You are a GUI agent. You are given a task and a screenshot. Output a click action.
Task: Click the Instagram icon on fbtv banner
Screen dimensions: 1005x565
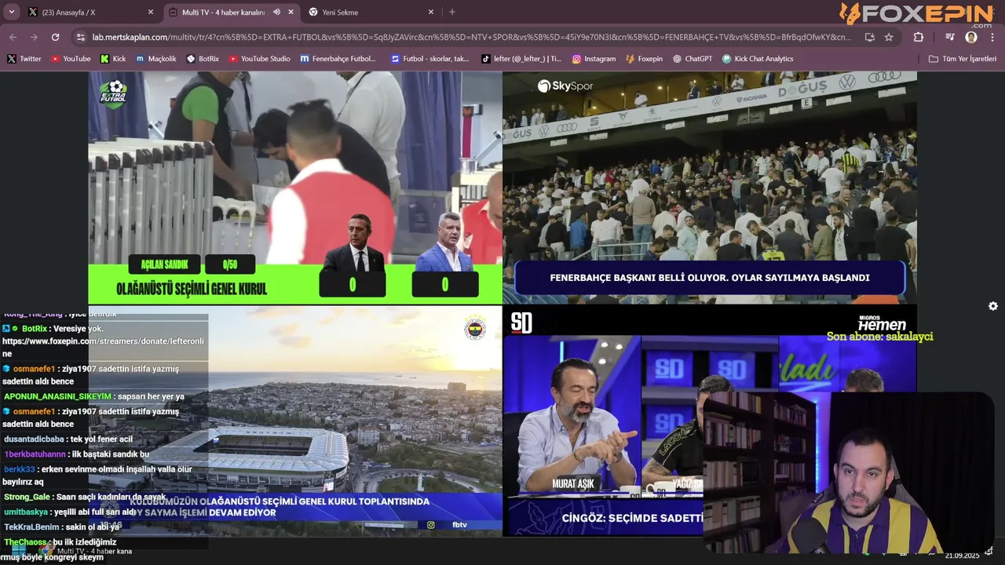pos(430,525)
